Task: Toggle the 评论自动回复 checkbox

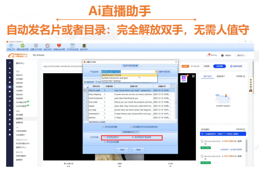Action: (x=105, y=142)
